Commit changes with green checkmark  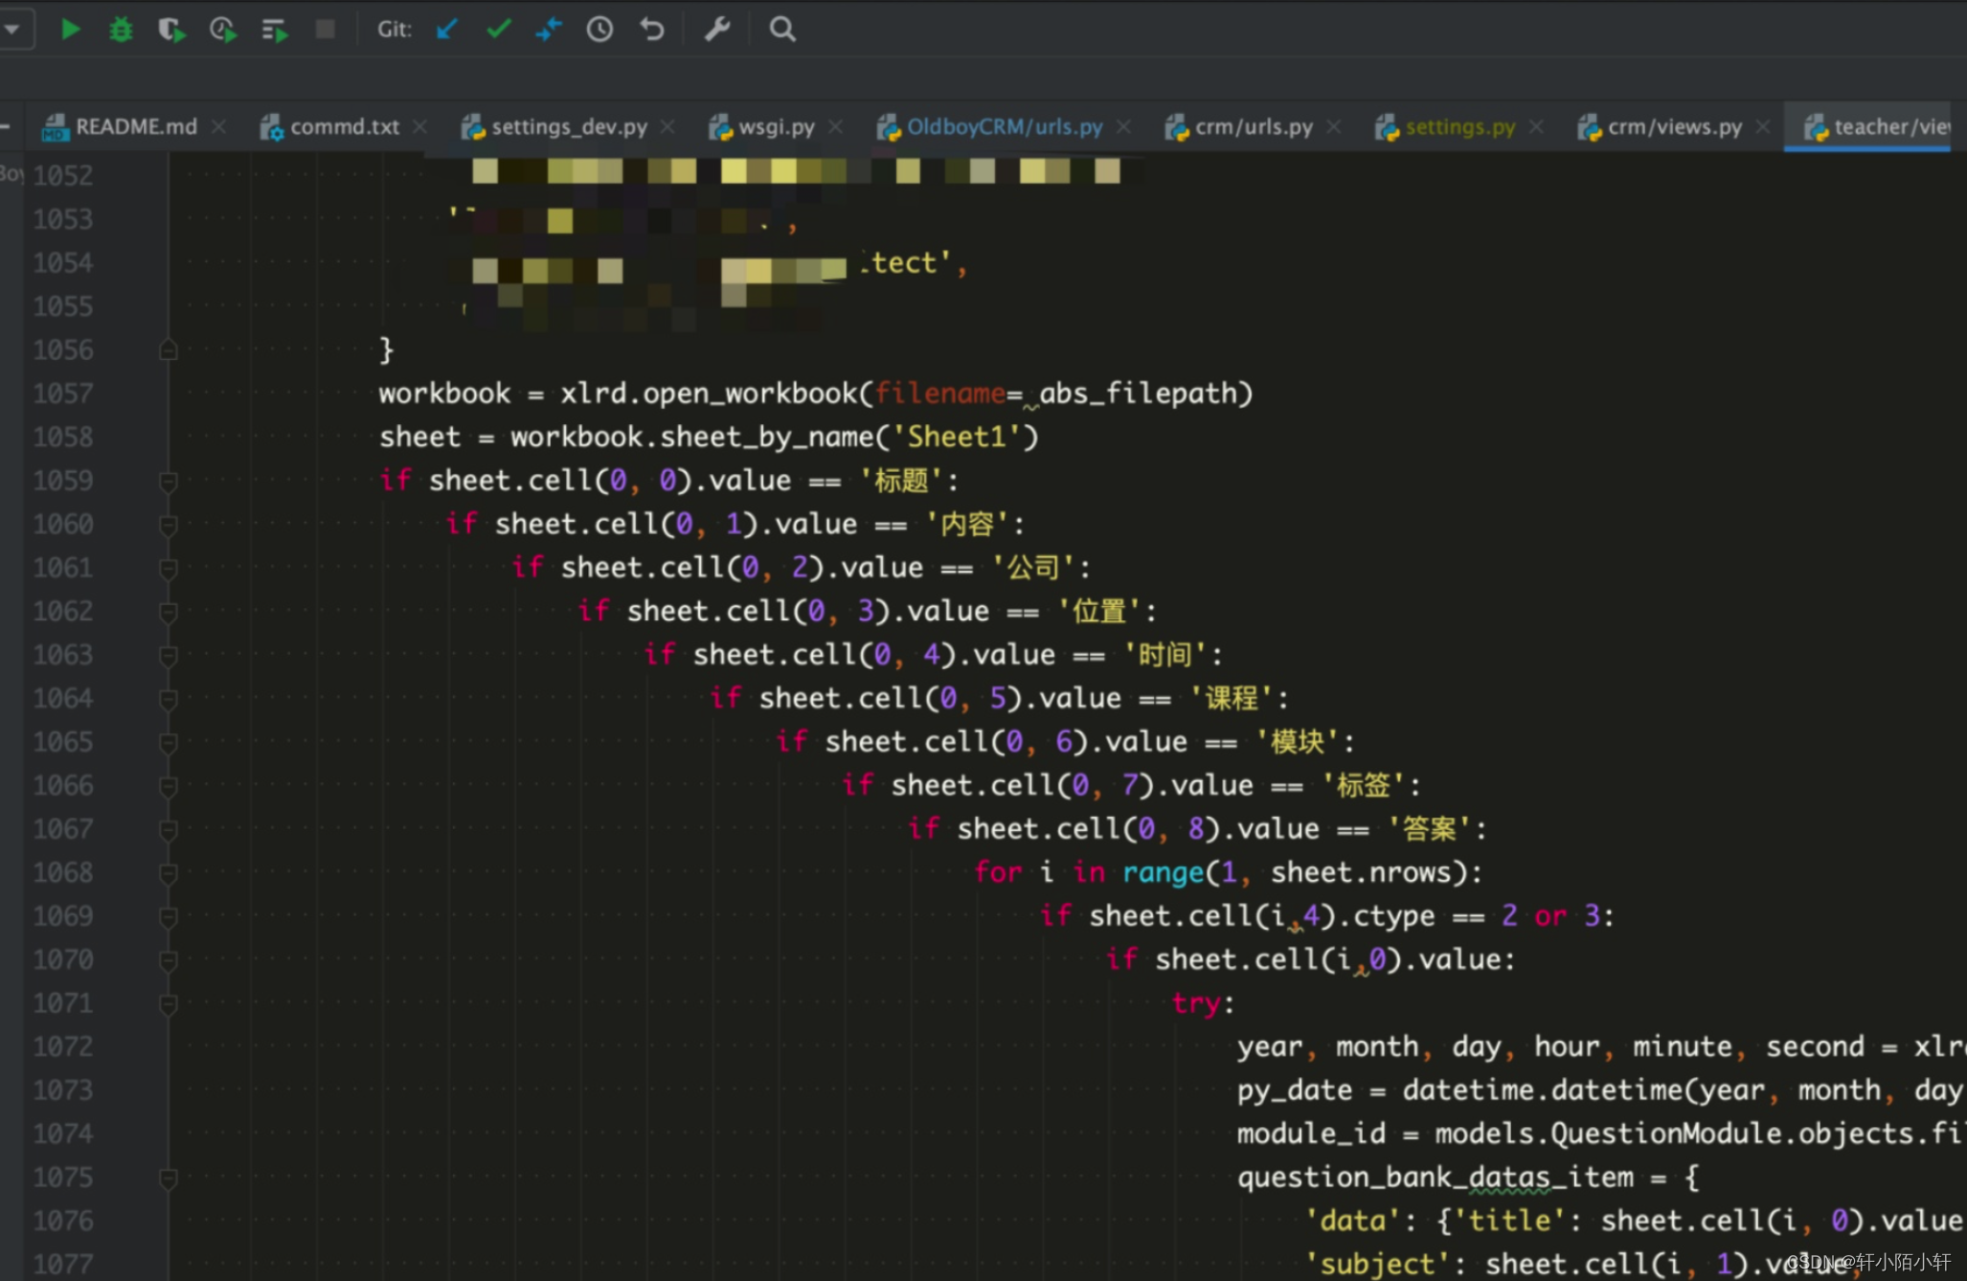tap(498, 30)
